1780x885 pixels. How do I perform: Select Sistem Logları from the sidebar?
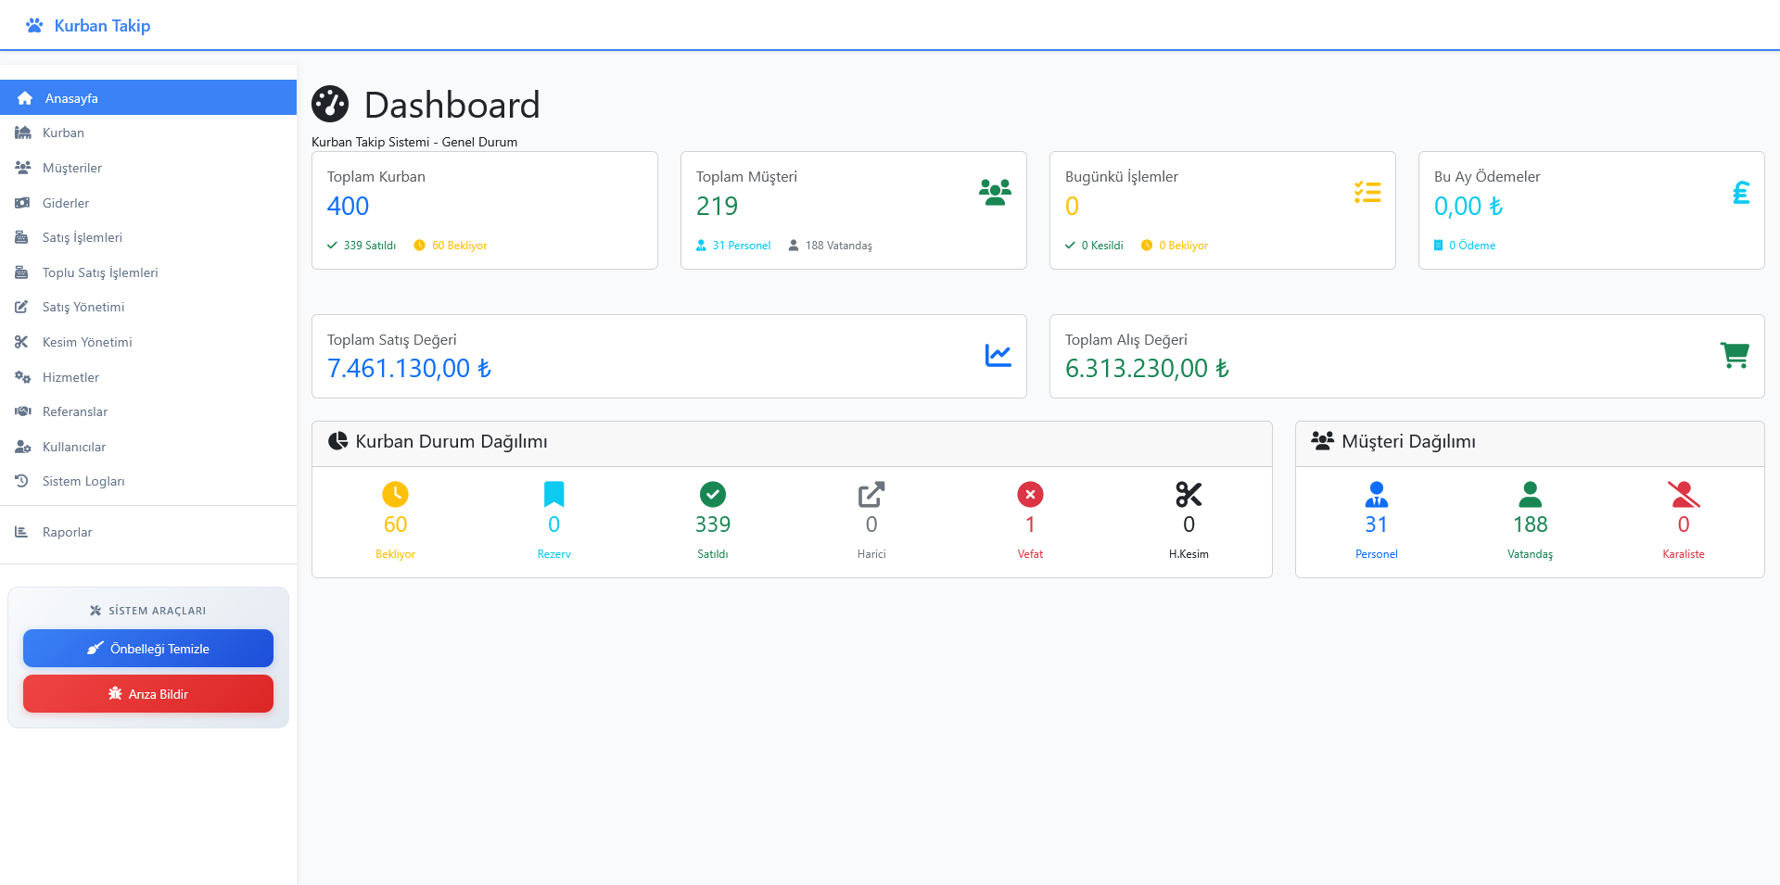83,481
